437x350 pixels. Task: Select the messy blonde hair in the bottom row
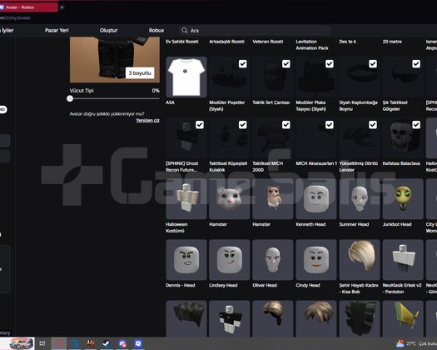316,318
